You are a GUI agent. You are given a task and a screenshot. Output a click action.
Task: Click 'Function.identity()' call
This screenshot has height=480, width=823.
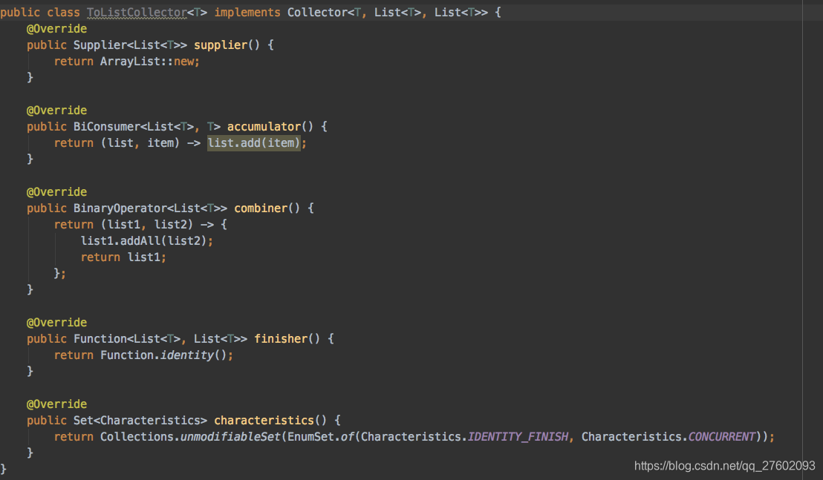point(163,355)
